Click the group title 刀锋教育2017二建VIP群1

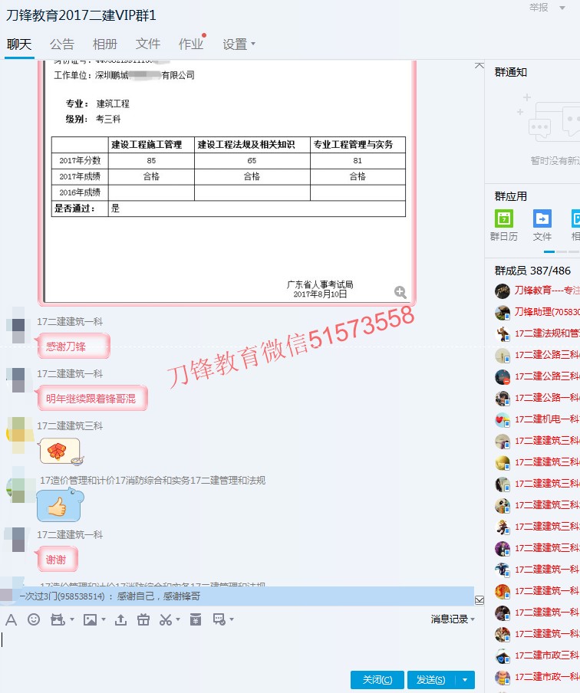click(81, 15)
